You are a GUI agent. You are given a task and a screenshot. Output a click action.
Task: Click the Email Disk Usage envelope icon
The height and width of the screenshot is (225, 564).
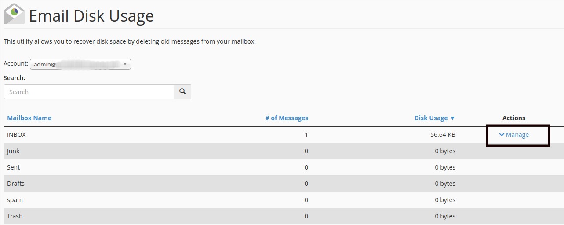14,14
